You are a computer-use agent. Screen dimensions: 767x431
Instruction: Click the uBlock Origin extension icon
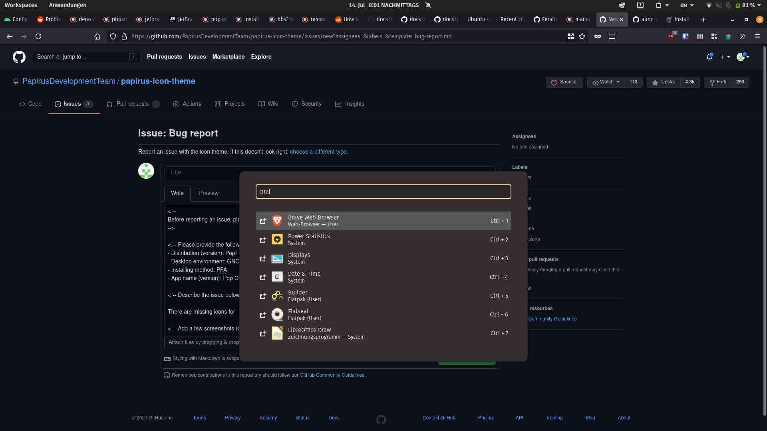(671, 36)
